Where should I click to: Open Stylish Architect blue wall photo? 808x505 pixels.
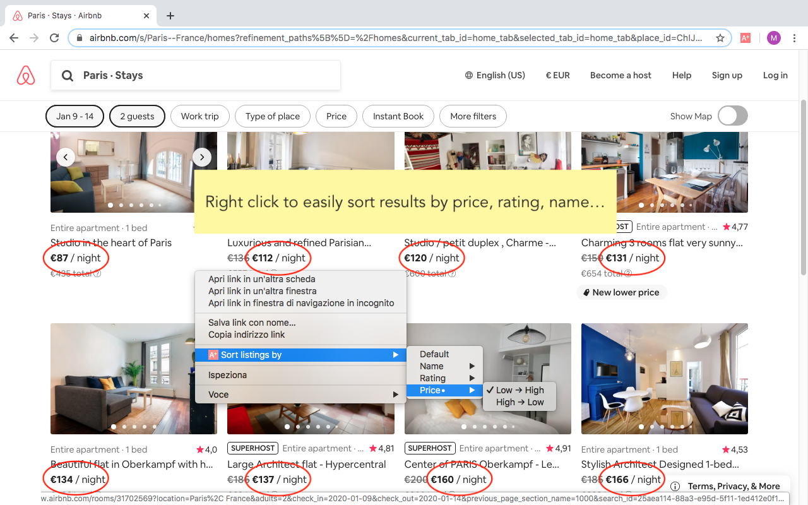click(x=665, y=379)
